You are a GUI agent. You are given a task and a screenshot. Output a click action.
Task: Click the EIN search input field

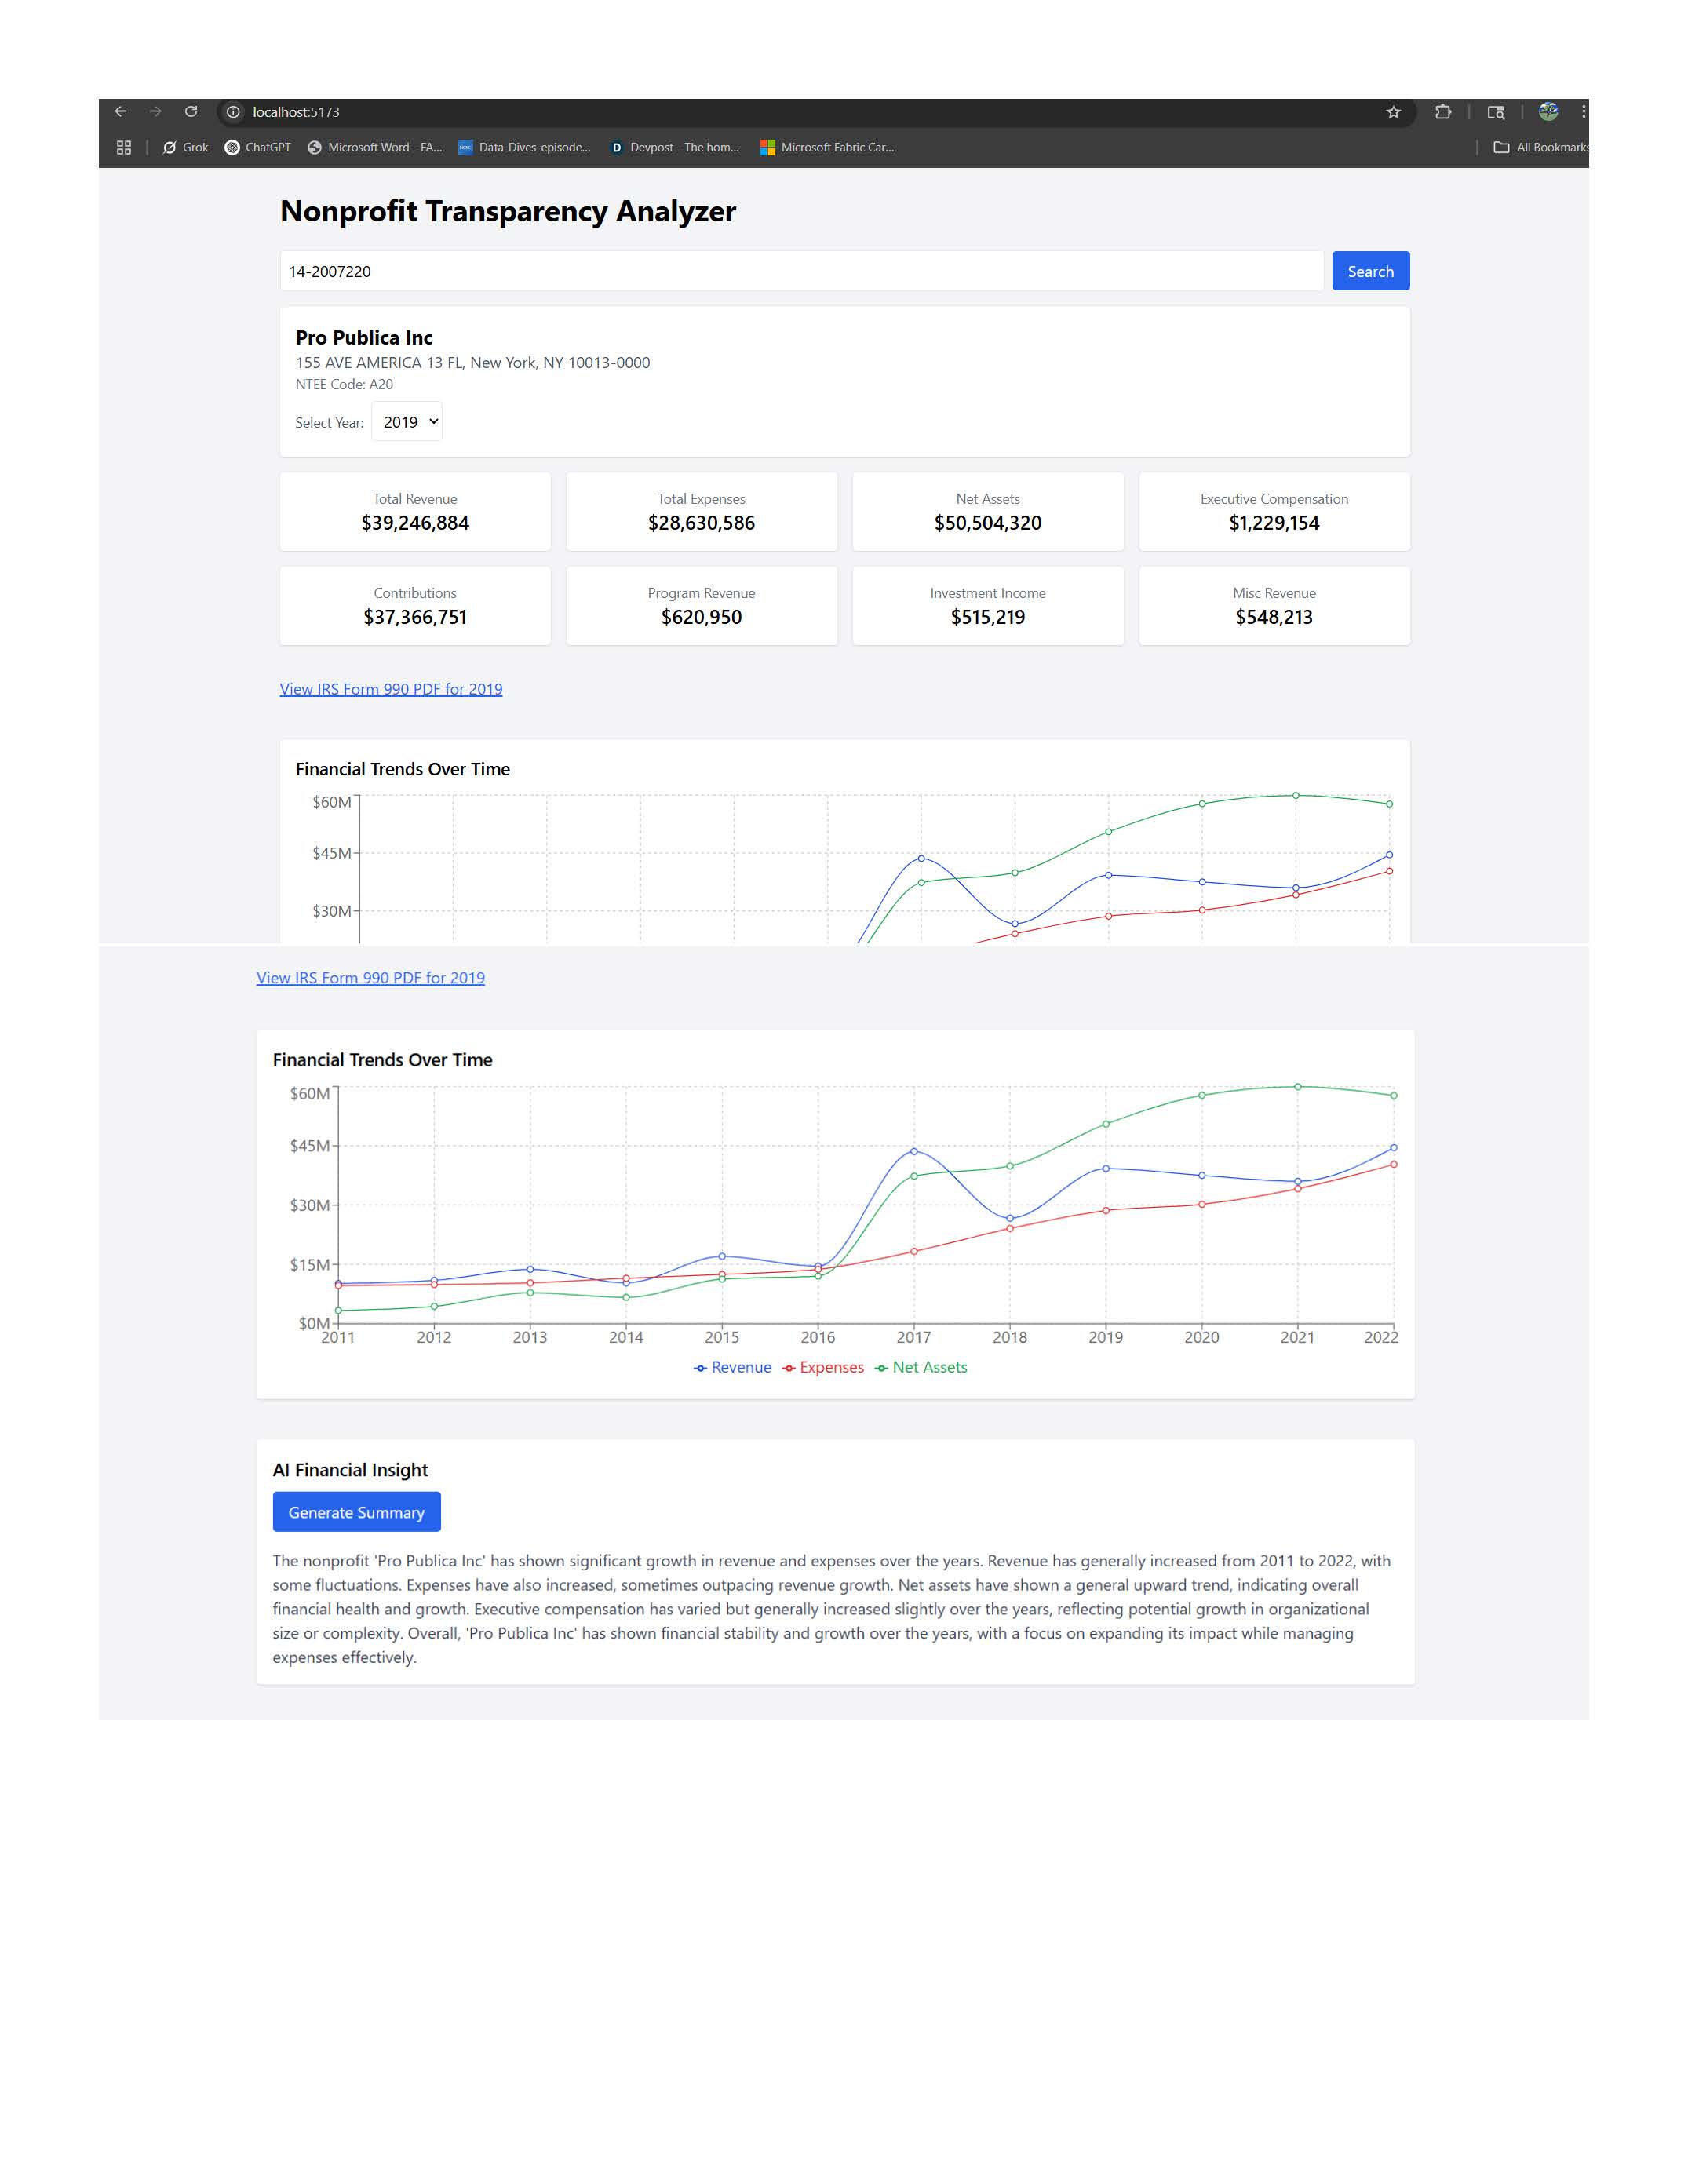pos(800,271)
